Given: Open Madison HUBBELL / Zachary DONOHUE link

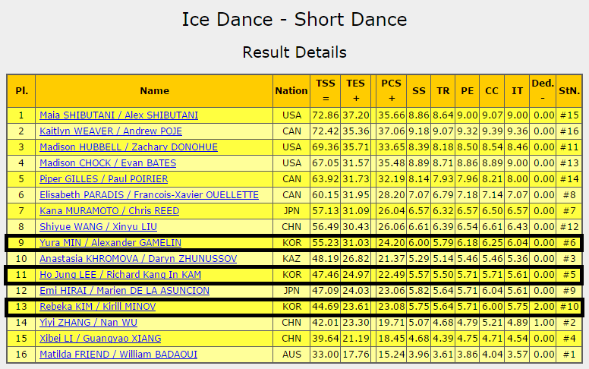Looking at the screenshot, I should (x=128, y=147).
